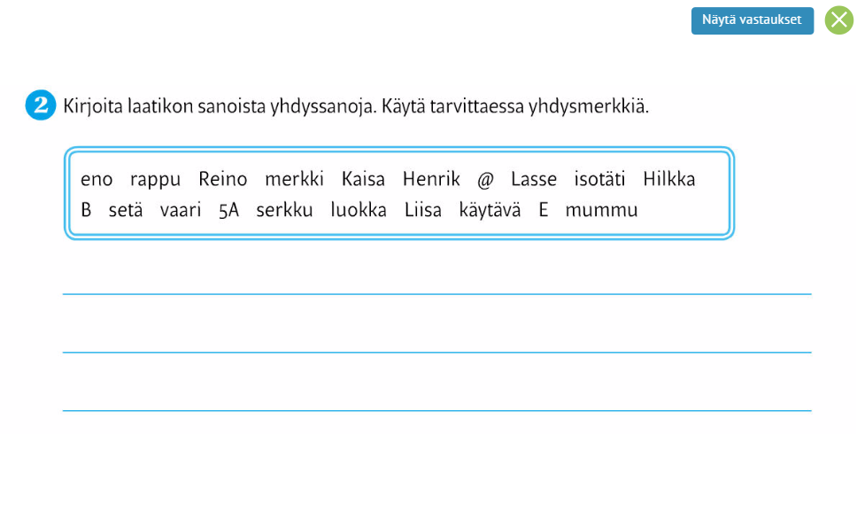
Task: Select the word 'vaari'
Action: tap(181, 211)
